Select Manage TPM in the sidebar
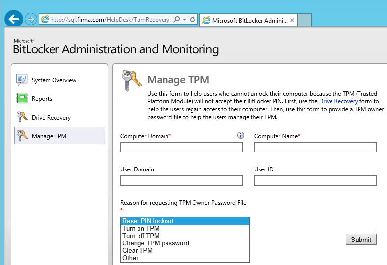This screenshot has height=265, width=387. pyautogui.click(x=59, y=136)
